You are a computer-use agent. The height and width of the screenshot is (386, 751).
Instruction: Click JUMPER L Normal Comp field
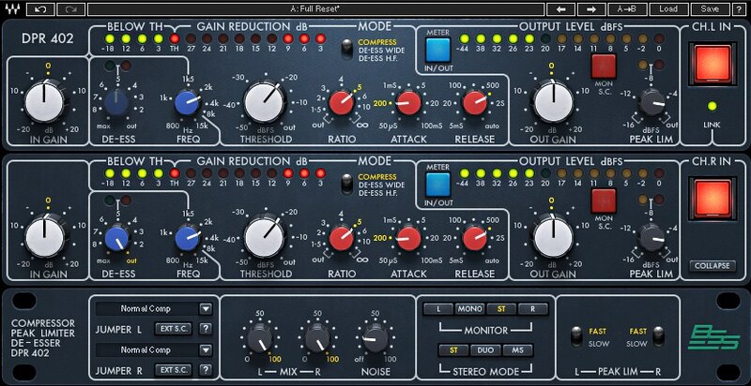146,308
